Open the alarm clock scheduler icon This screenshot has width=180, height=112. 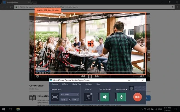[131, 88]
